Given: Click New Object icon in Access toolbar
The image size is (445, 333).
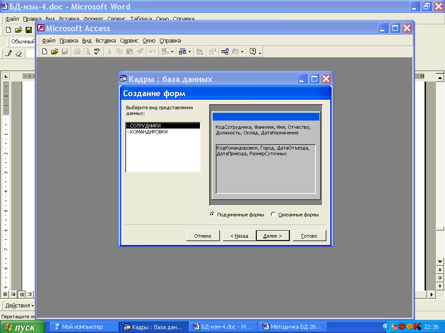Looking at the screenshot, I should tap(235, 52).
